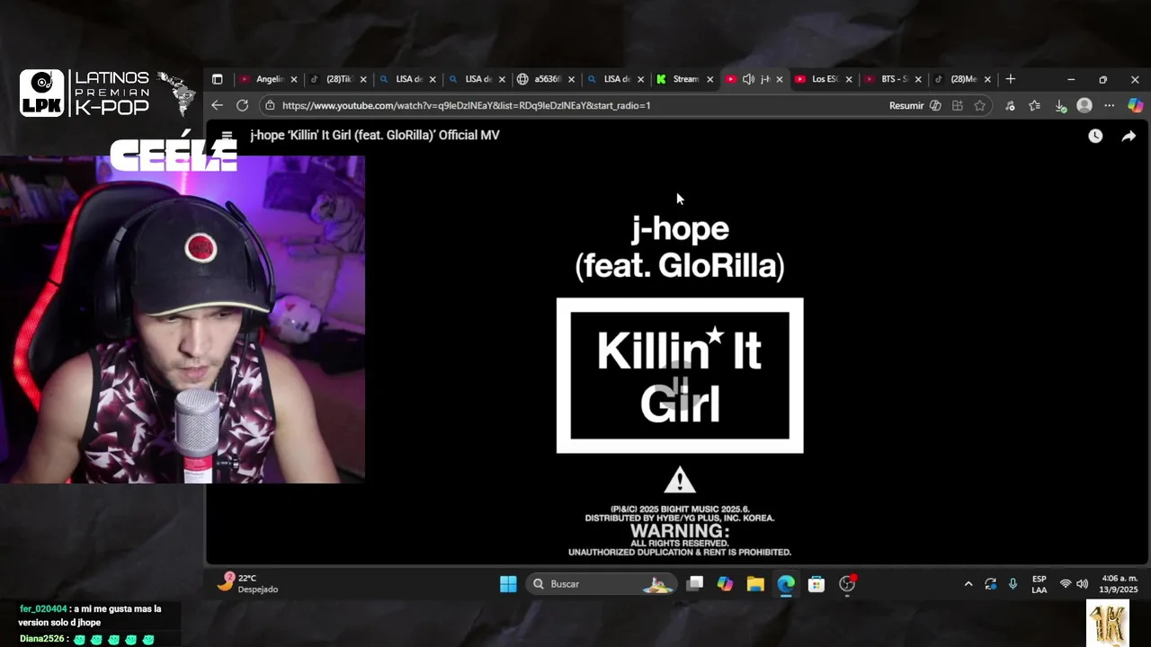Open the playlist menu icon beside video title
The image size is (1151, 647).
pyautogui.click(x=227, y=136)
